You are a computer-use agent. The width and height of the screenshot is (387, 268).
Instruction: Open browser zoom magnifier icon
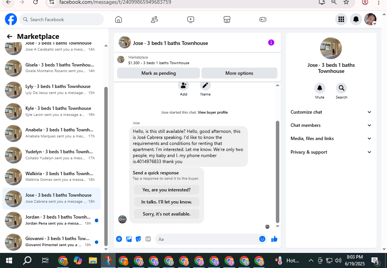334,2
